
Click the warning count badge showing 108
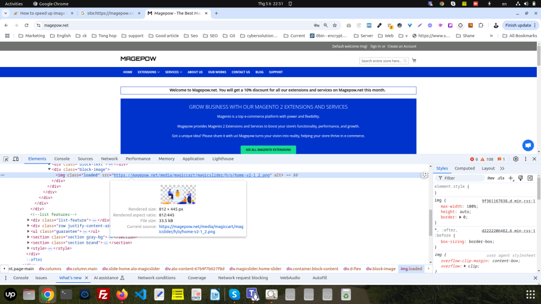click(487, 159)
